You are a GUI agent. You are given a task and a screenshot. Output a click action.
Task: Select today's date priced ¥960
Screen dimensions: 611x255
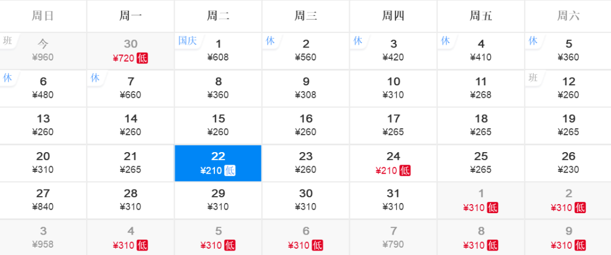pos(43,51)
